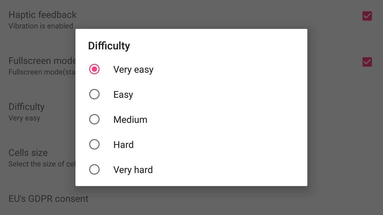
Task: Click the "Very easy" option text in dialog
Action: coord(133,70)
